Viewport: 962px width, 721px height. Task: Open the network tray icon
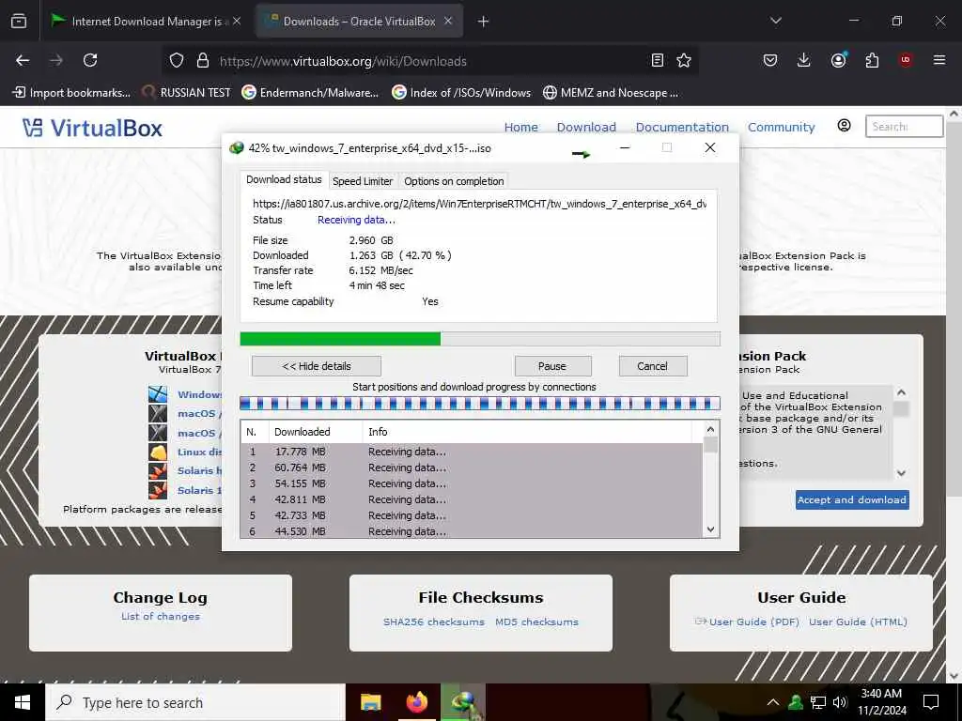(x=818, y=702)
